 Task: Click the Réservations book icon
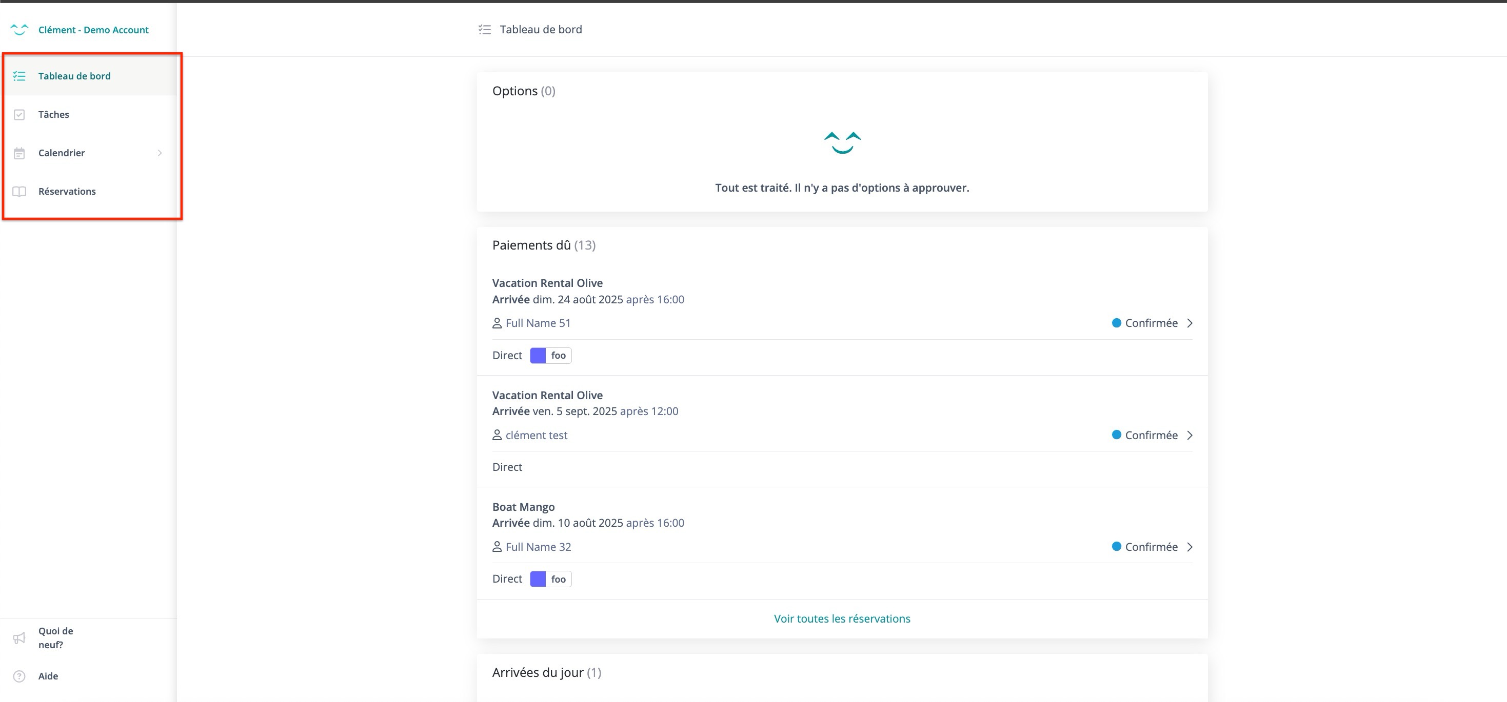[x=19, y=192]
